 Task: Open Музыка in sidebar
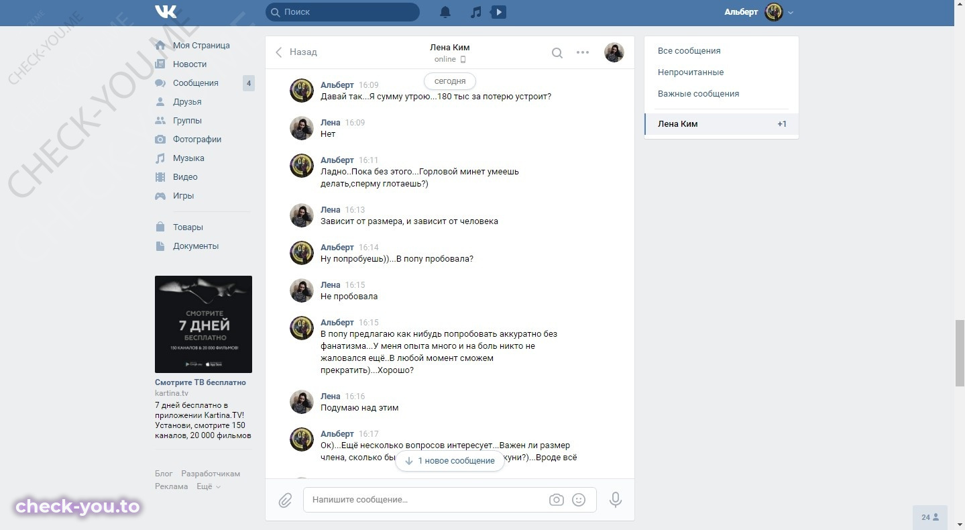tap(188, 158)
